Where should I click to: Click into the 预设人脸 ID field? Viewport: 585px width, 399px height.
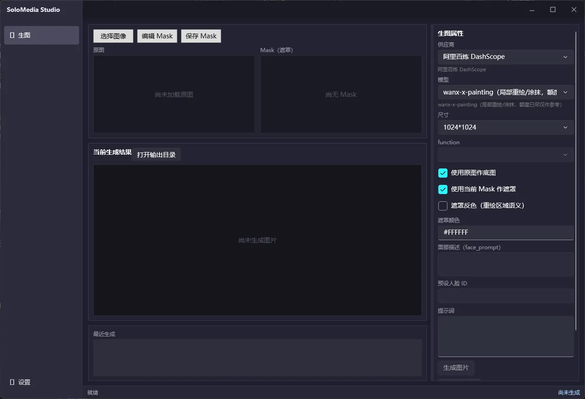pos(505,296)
